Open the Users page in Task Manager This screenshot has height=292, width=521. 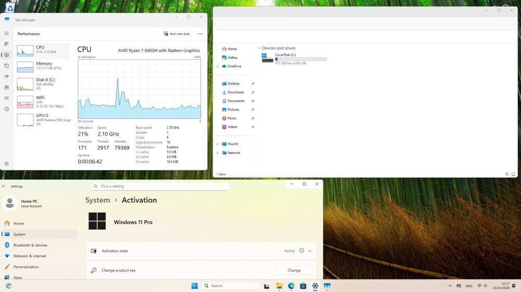pos(6,87)
